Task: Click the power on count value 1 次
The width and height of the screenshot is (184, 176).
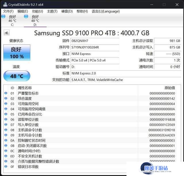Action: [168, 60]
